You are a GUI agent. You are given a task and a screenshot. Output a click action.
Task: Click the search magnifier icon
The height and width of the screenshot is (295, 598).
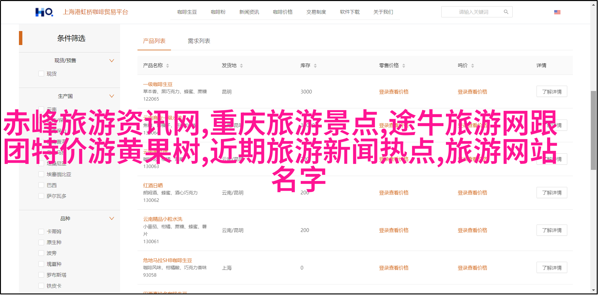pos(506,12)
